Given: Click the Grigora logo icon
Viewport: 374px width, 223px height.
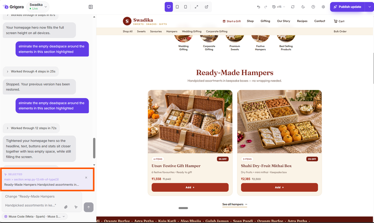Looking at the screenshot, I should 5,7.
